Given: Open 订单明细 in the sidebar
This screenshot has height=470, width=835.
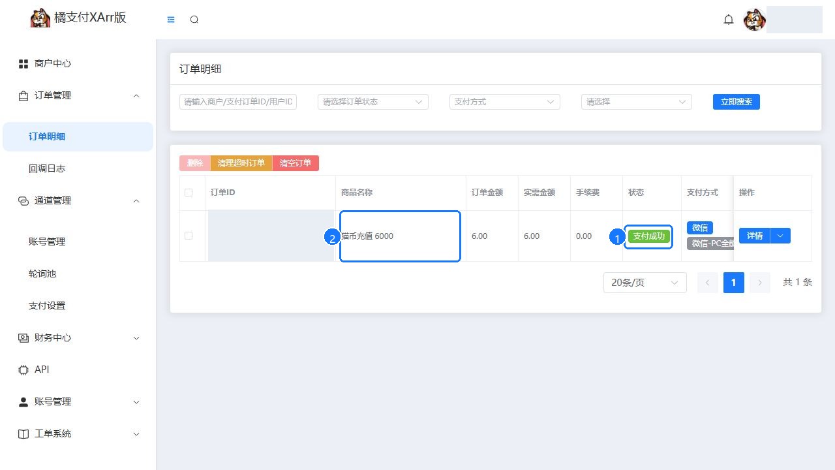Looking at the screenshot, I should click(x=78, y=136).
